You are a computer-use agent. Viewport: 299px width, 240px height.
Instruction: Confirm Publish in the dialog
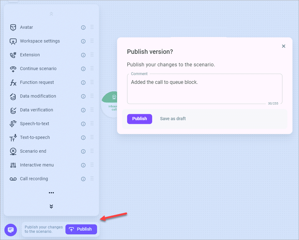tap(140, 119)
